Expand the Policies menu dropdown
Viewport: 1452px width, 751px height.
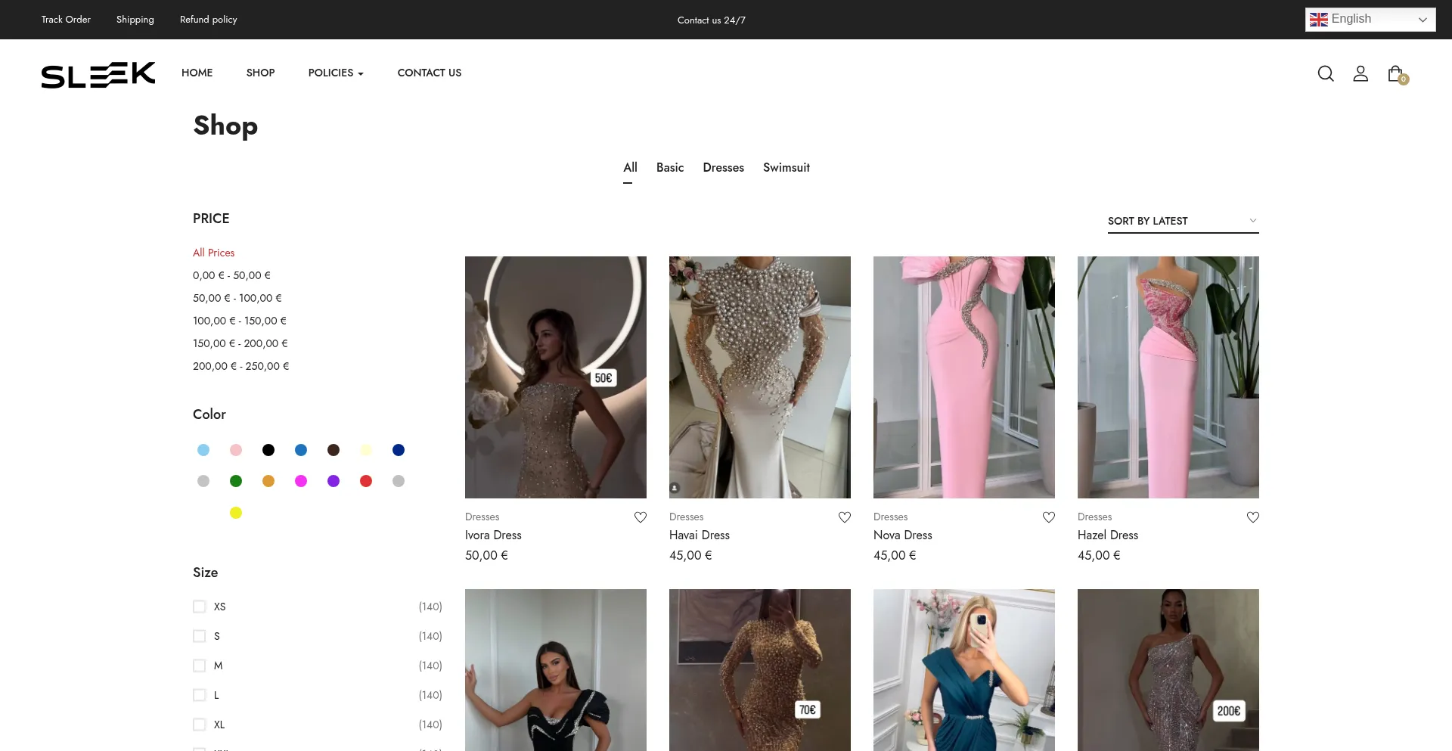336,73
